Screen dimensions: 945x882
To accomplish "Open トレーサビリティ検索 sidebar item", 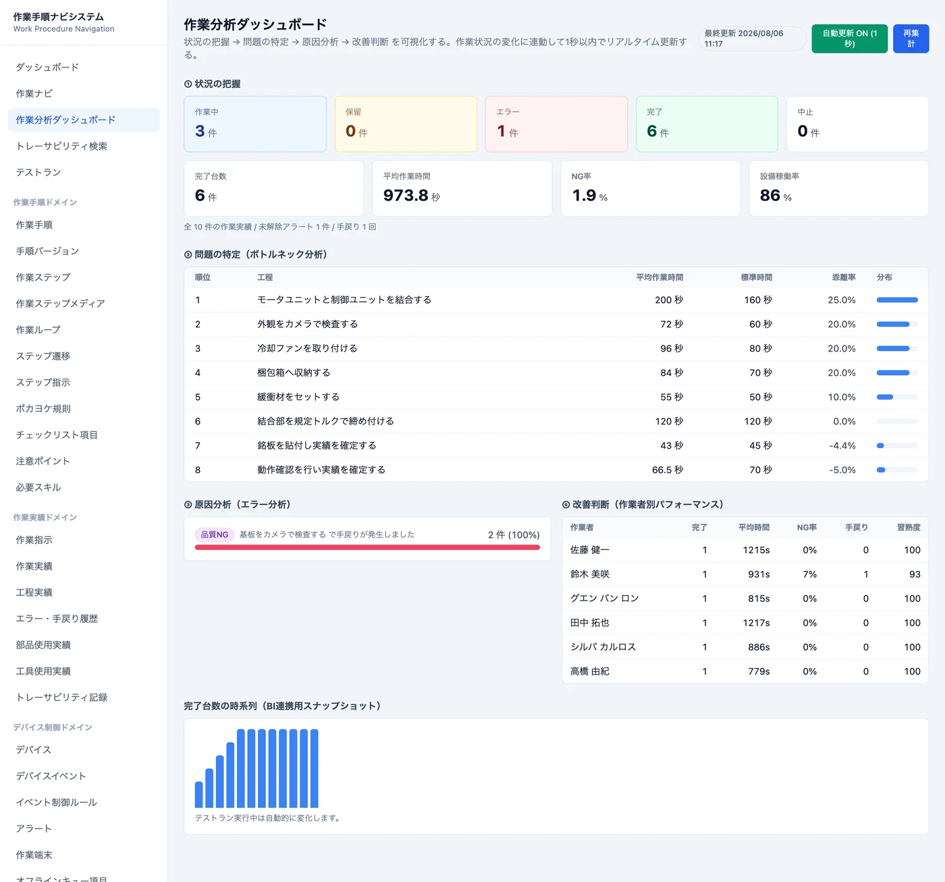I will point(84,146).
